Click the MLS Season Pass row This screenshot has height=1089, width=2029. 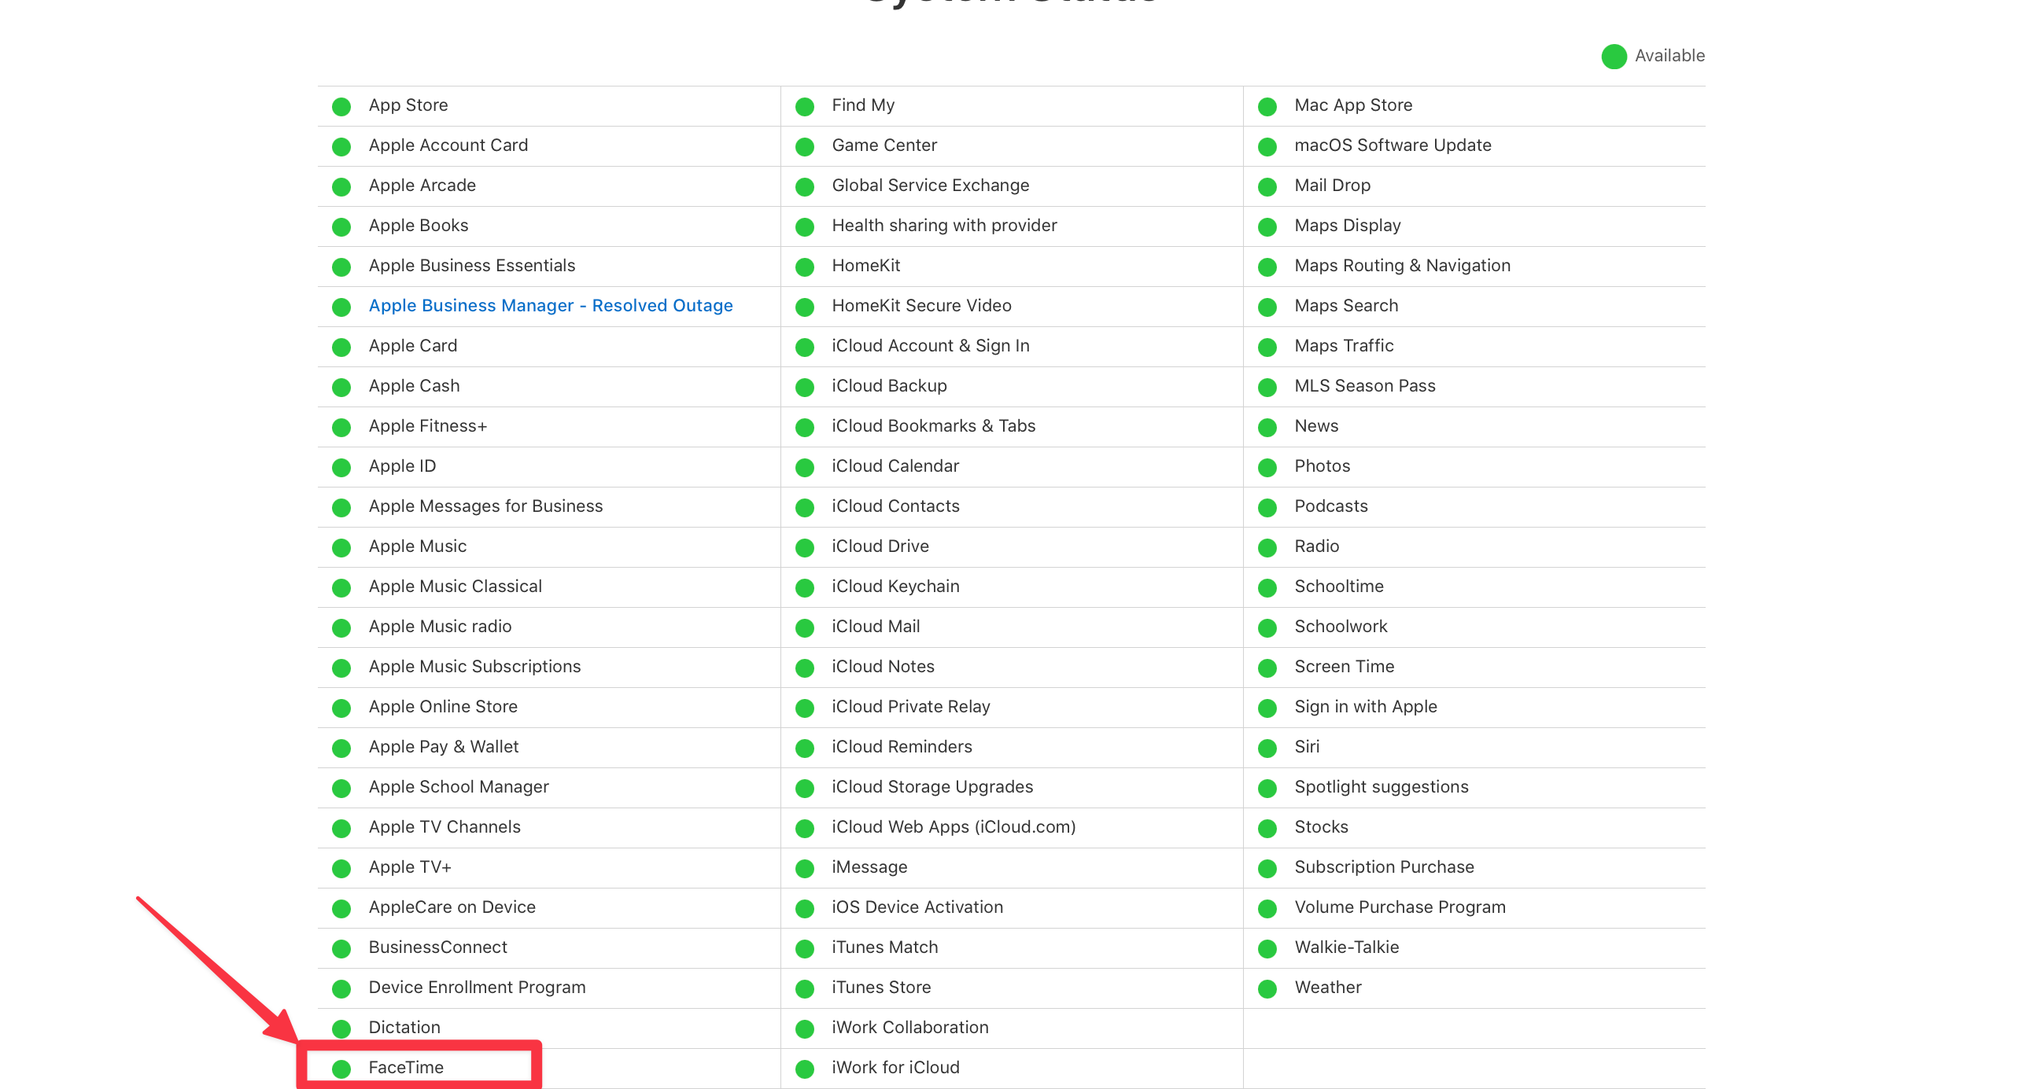click(1364, 387)
